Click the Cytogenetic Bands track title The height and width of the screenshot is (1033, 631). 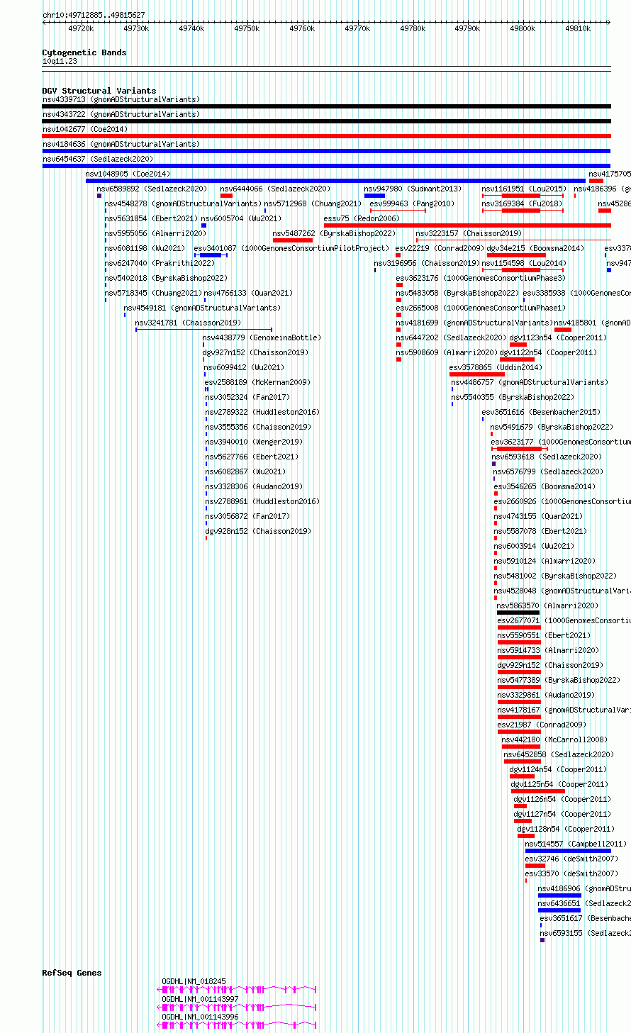pyautogui.click(x=84, y=52)
